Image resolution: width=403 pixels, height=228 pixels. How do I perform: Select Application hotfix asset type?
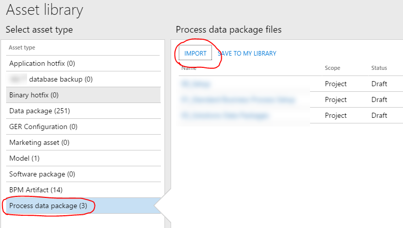coord(42,64)
